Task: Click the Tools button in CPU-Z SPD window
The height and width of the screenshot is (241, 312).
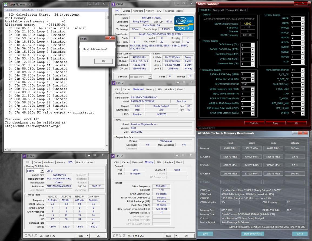Action: pos(80,236)
